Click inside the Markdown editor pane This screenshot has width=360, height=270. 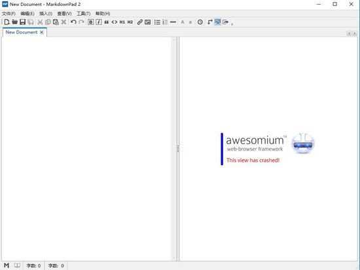(87, 149)
